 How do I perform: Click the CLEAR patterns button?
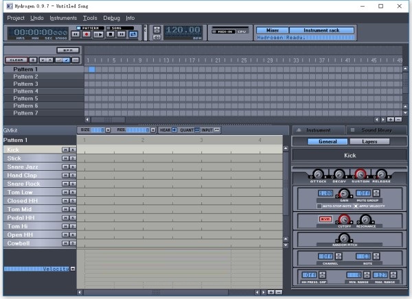click(15, 60)
